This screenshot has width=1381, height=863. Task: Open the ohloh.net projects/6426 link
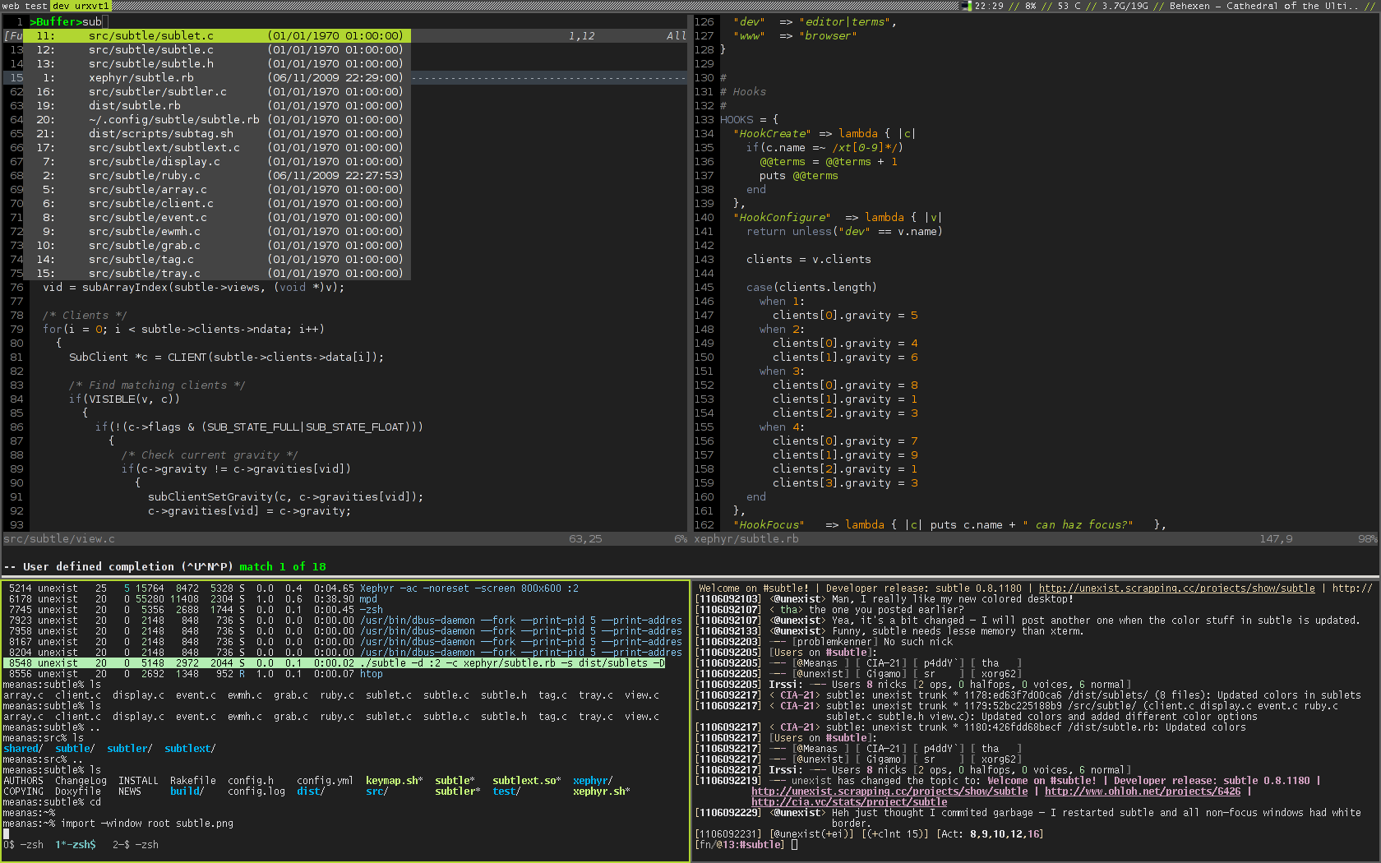pyautogui.click(x=1142, y=791)
